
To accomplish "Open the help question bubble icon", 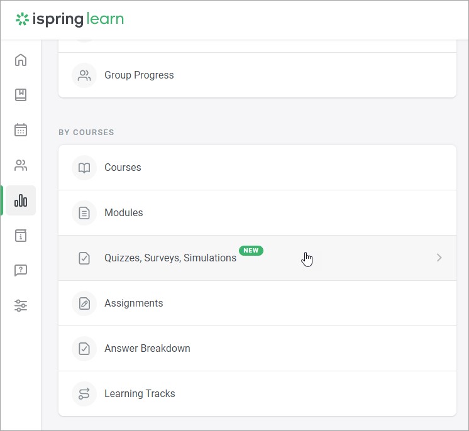I will (21, 270).
